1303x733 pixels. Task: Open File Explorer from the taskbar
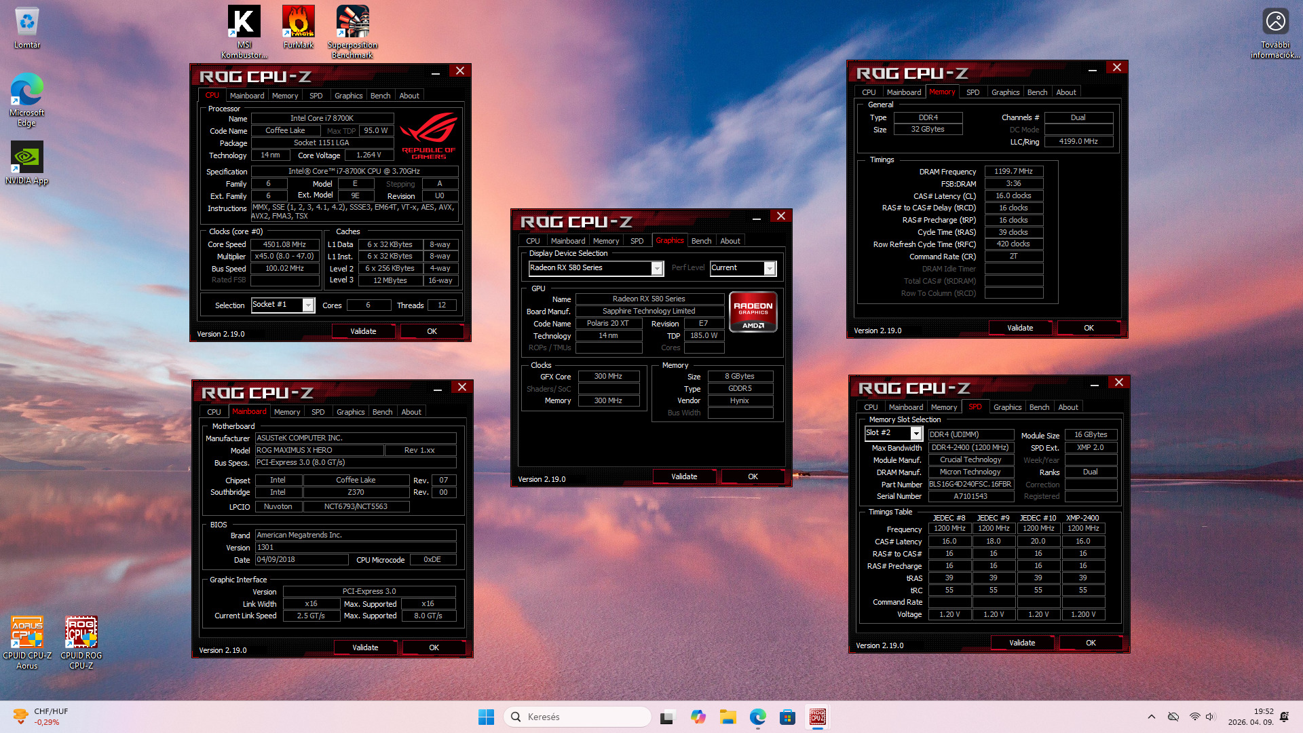(x=728, y=717)
